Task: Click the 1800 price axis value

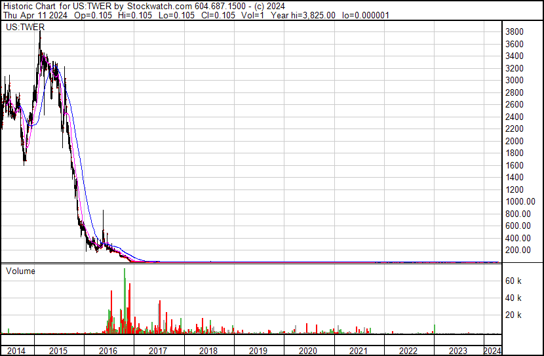Action: click(x=514, y=153)
